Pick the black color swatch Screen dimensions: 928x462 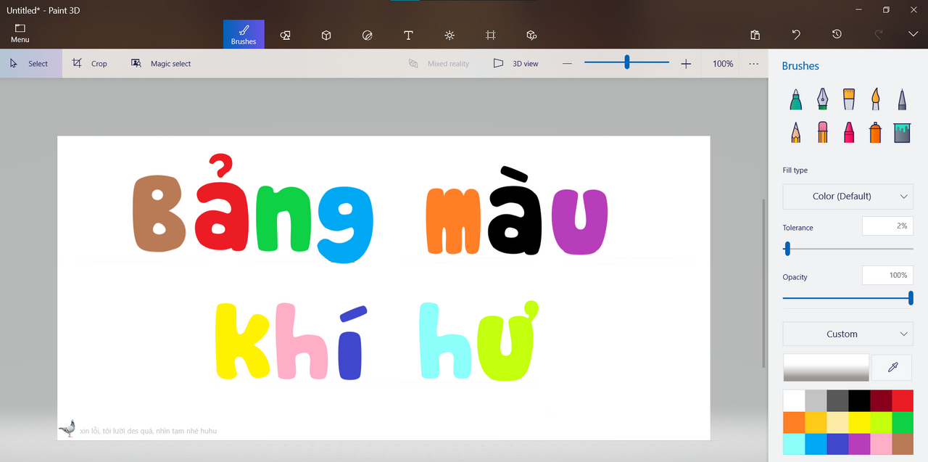[859, 401]
